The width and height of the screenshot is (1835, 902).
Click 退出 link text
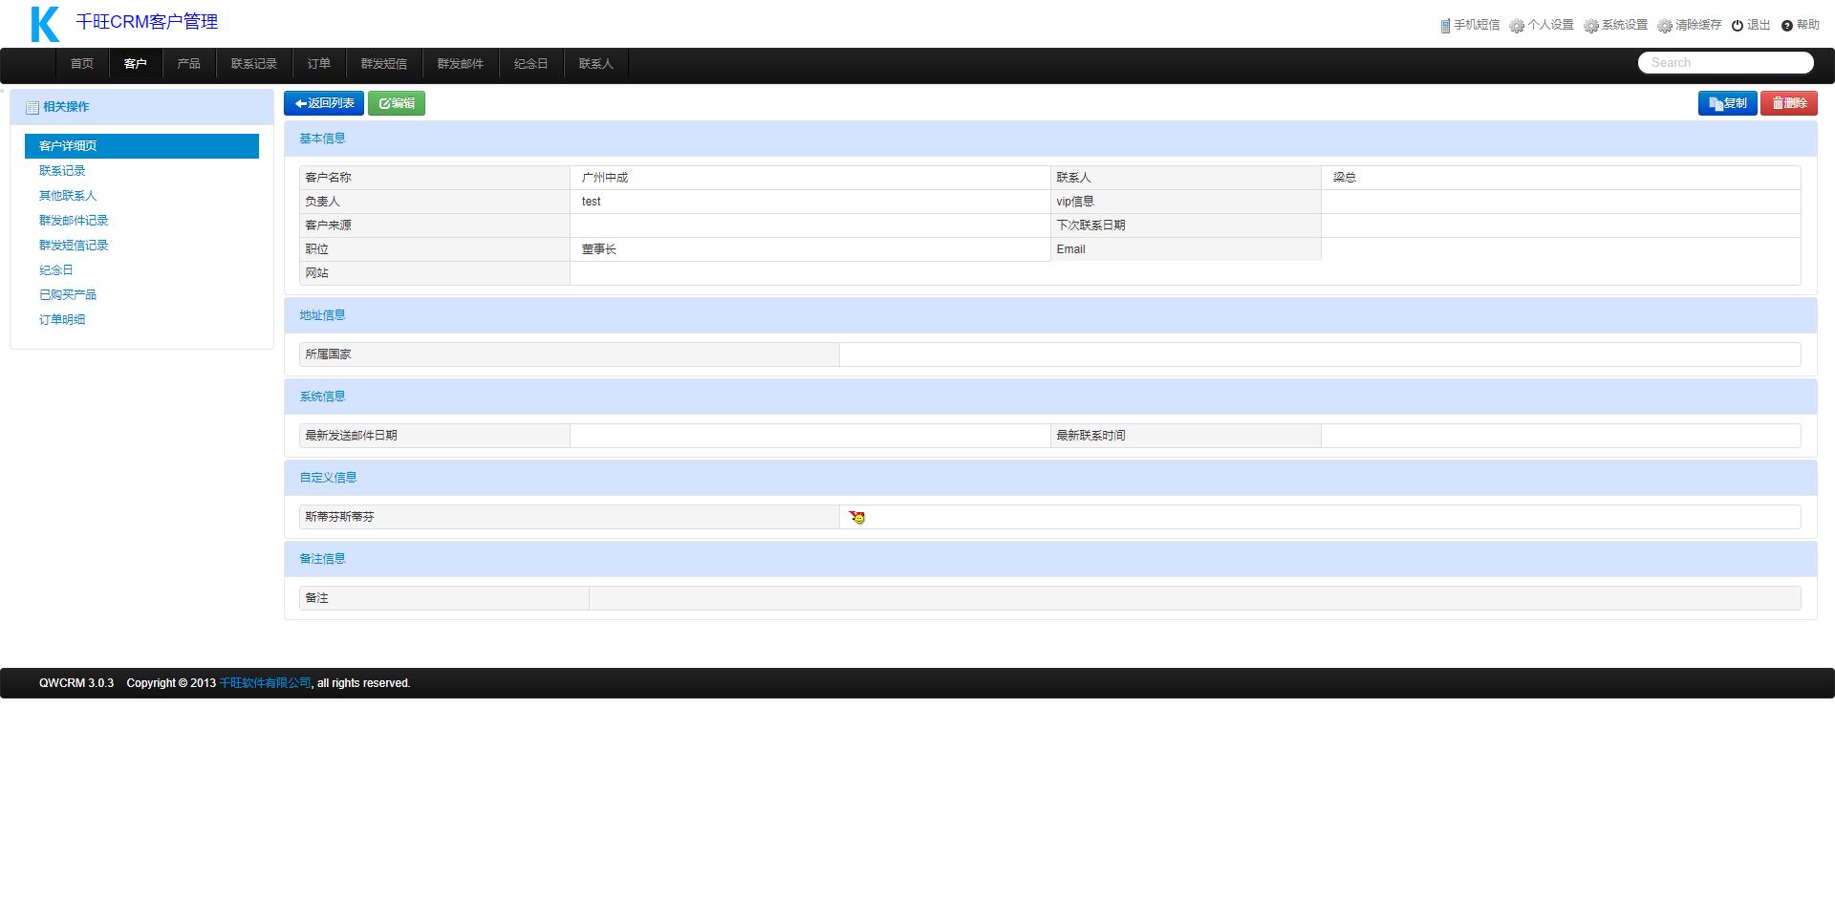pos(1759,25)
